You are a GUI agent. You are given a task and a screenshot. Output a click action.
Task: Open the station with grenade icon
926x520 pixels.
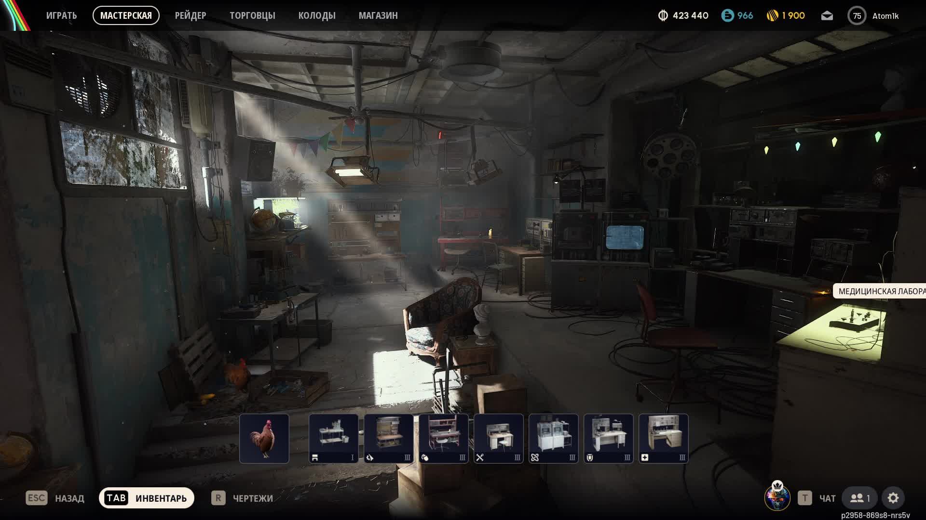(443, 438)
